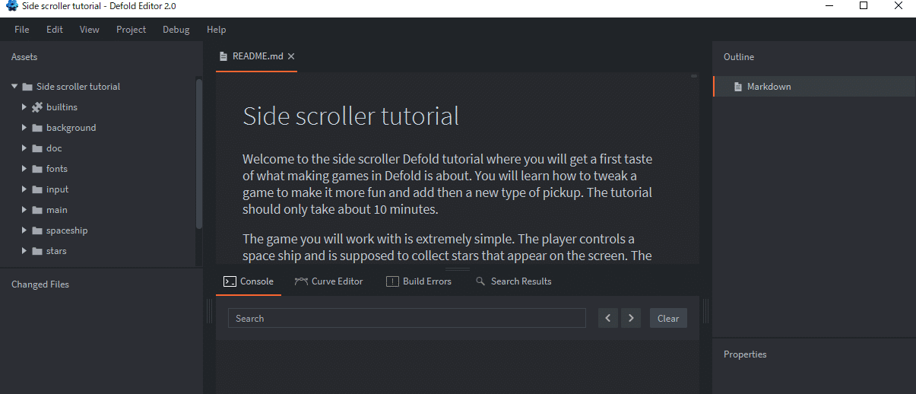Select the input folder name
The image size is (916, 394).
[x=57, y=189]
